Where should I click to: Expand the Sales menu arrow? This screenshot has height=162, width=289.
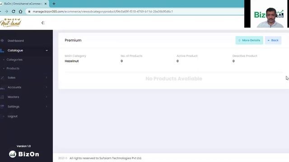pyautogui.click(x=47, y=78)
